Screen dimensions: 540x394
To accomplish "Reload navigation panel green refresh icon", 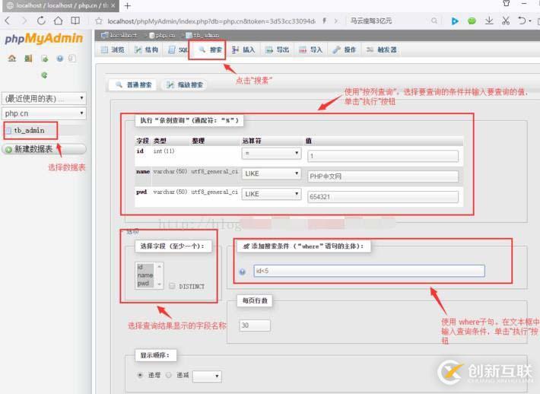I will click(x=44, y=75).
